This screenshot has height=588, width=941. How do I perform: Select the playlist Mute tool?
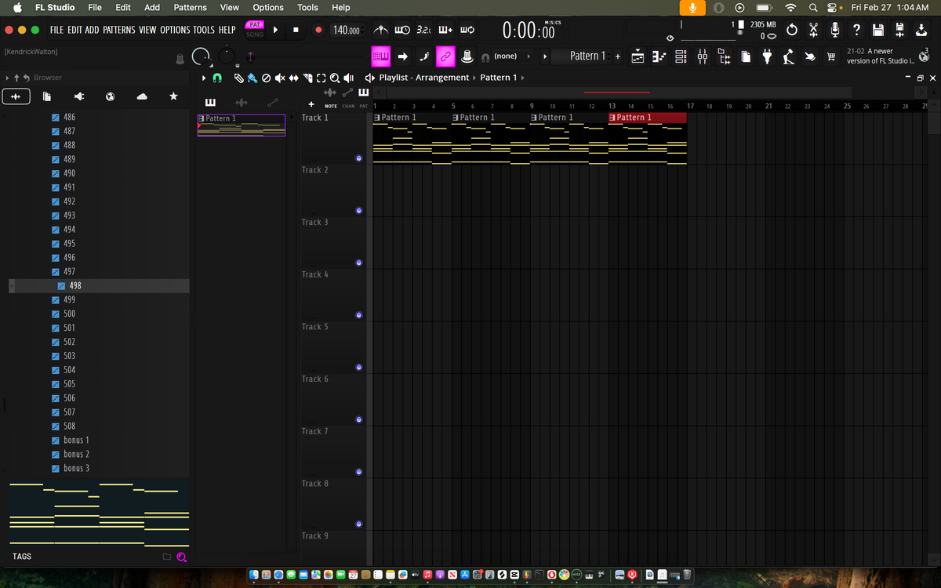pyautogui.click(x=280, y=78)
